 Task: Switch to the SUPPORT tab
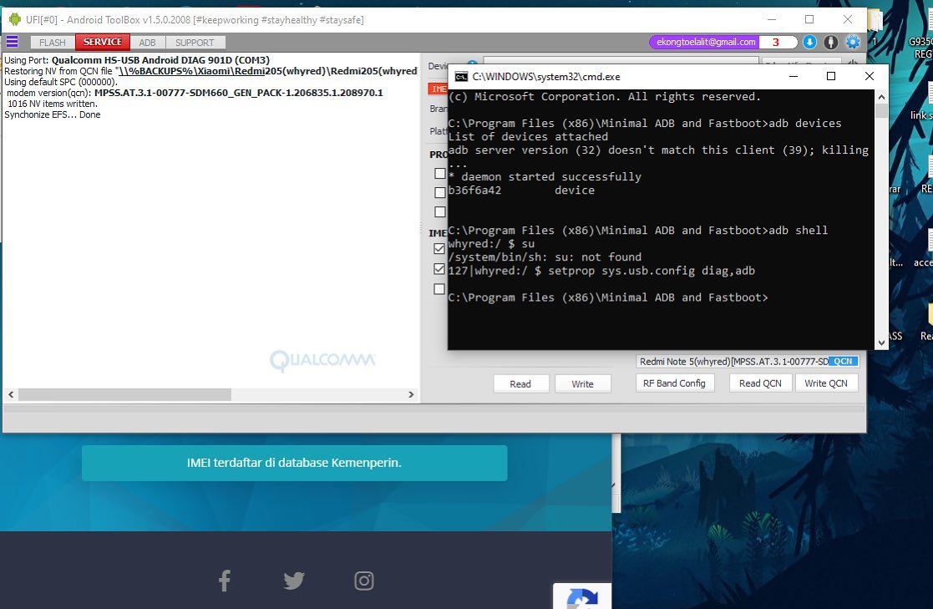(195, 43)
